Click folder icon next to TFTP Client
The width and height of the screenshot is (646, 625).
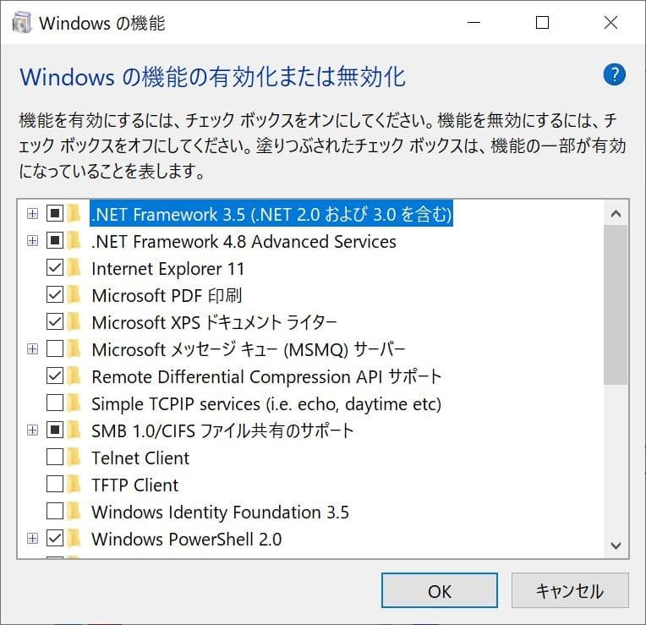(x=75, y=485)
